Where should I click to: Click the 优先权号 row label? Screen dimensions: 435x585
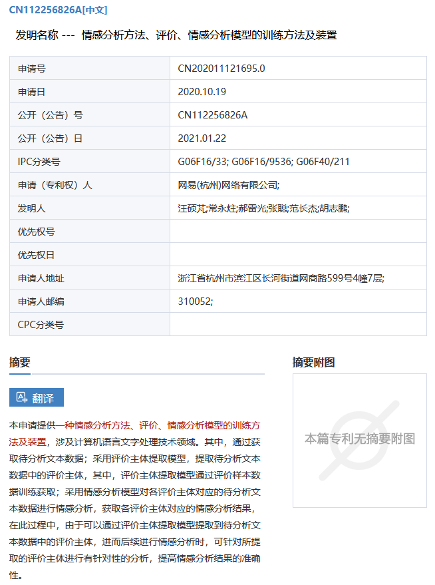coord(36,232)
